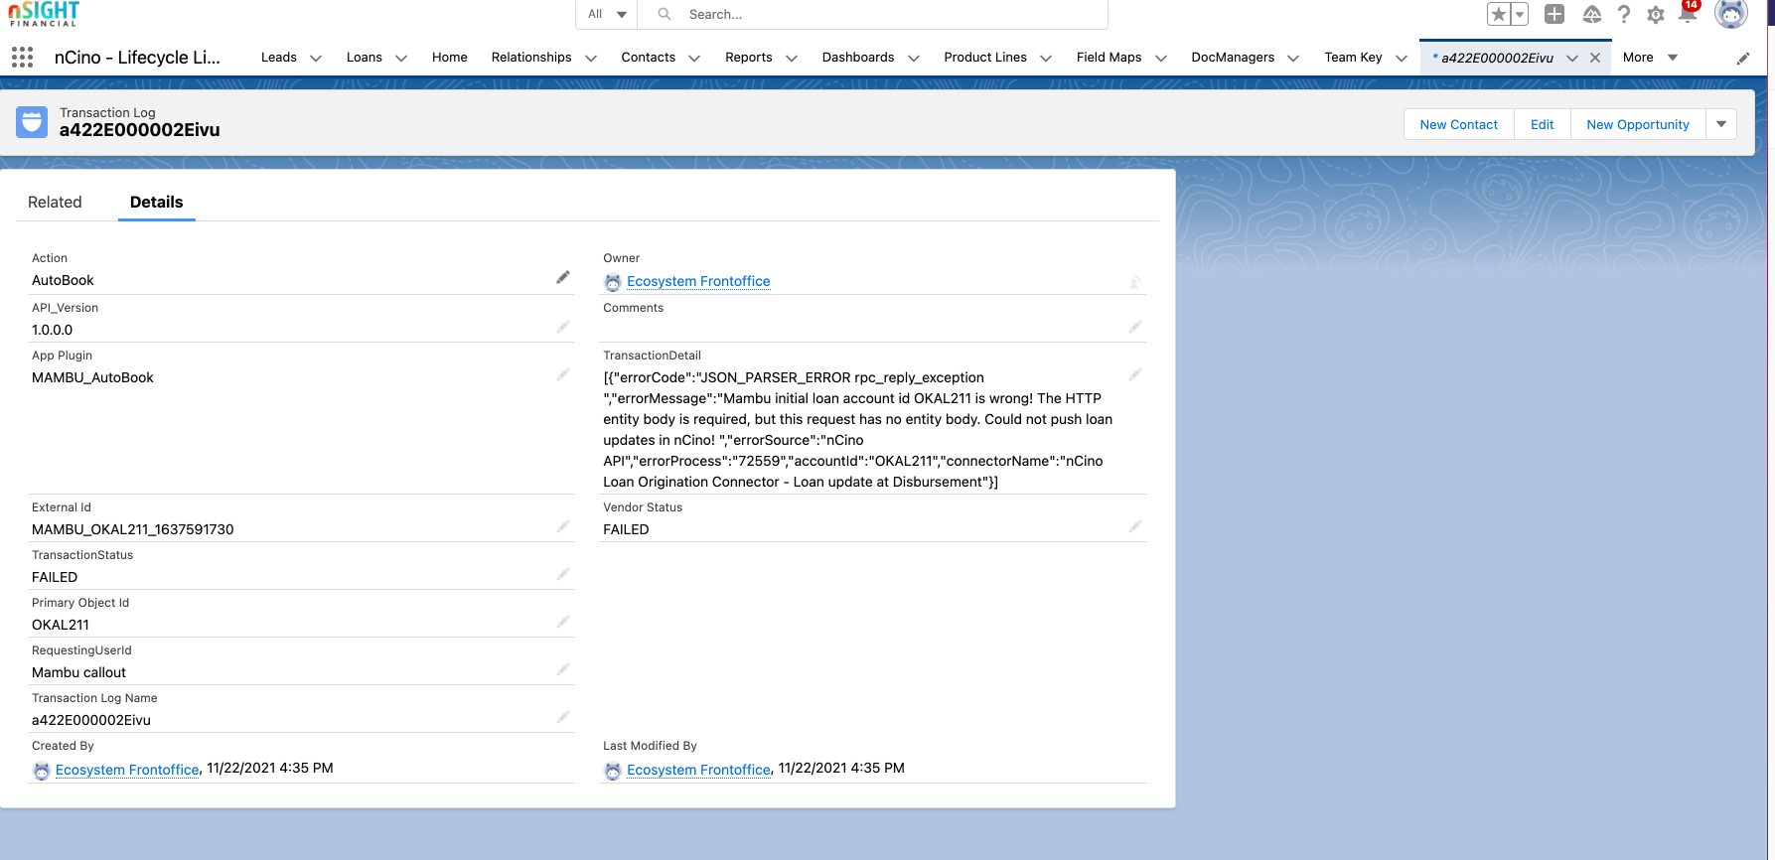
Task: Open the App Launcher grid
Action: (22, 58)
